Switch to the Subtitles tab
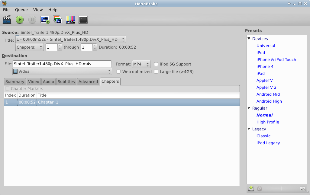Screen dimensions: 310x195 coord(66,82)
